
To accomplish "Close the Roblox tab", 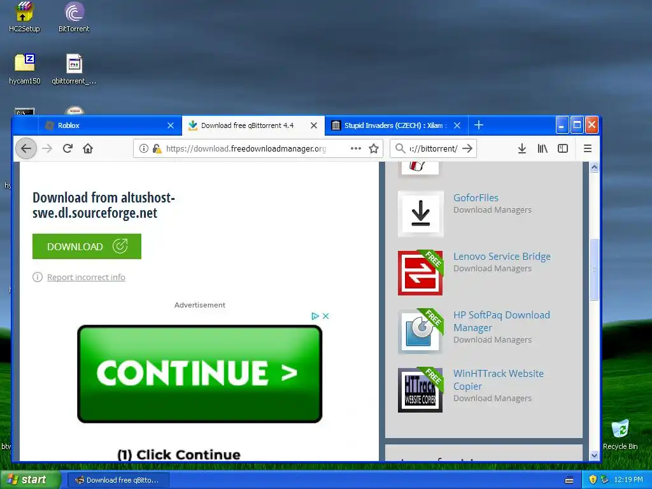I will pos(171,125).
